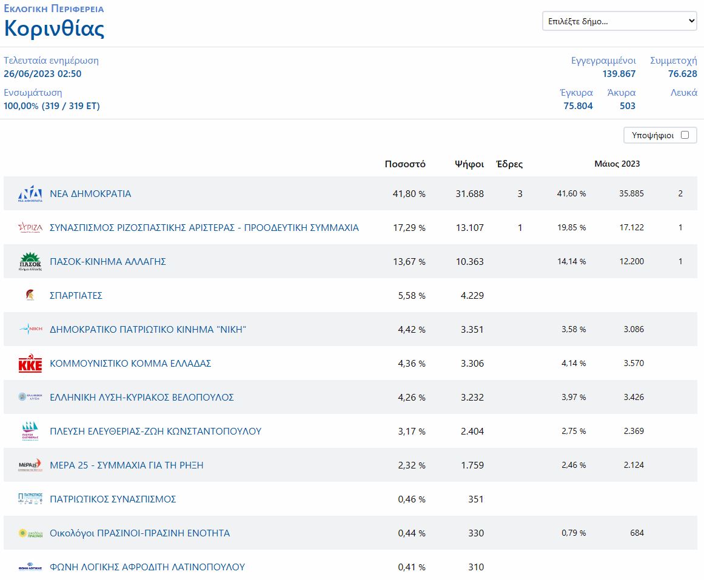Click the ΣΥΡΙΖΑ party logo
The image size is (704, 580).
click(30, 228)
